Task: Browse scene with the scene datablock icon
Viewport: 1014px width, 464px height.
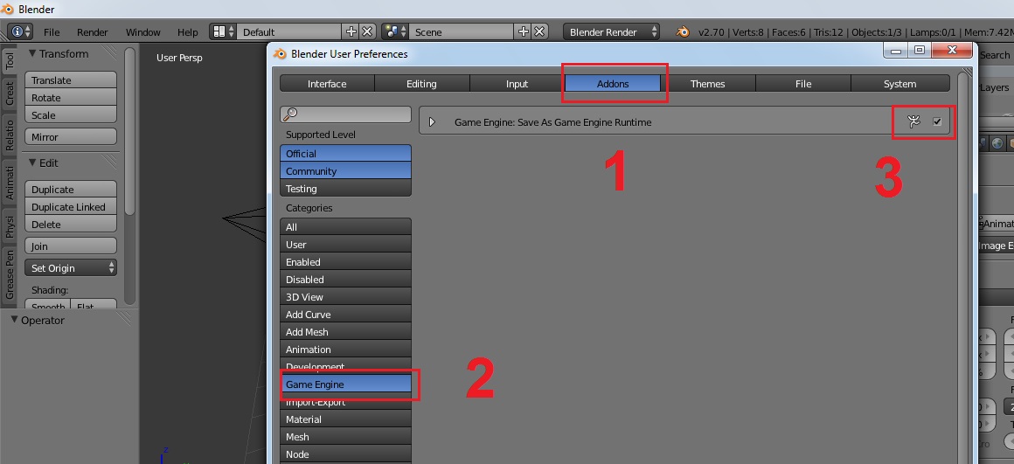Action: (x=394, y=31)
